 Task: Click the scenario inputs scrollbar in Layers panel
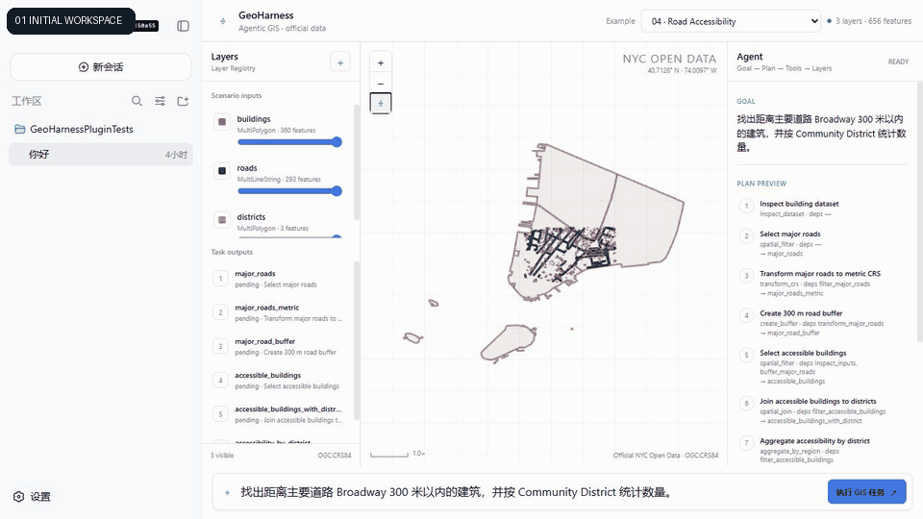tap(356, 163)
